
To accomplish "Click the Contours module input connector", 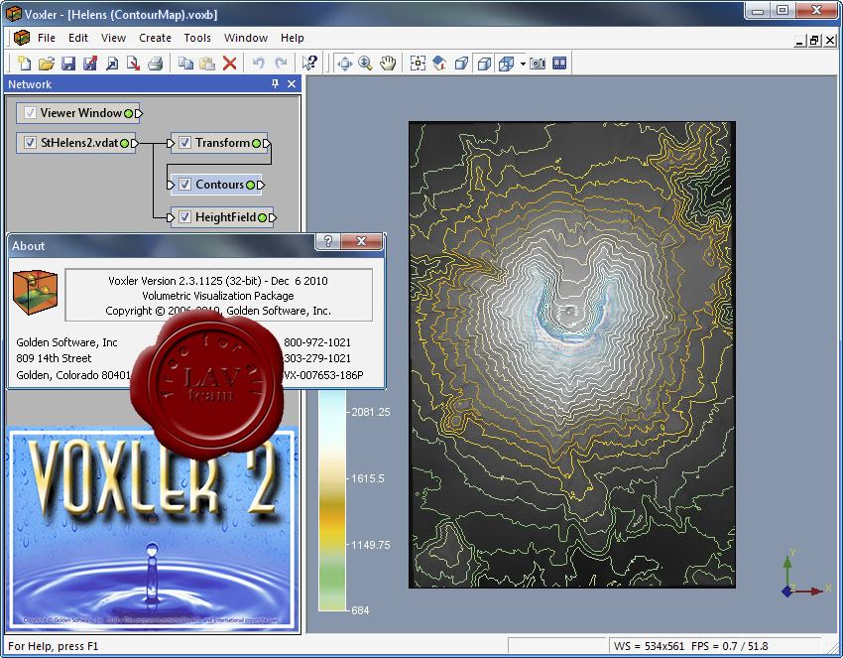I will 171,185.
